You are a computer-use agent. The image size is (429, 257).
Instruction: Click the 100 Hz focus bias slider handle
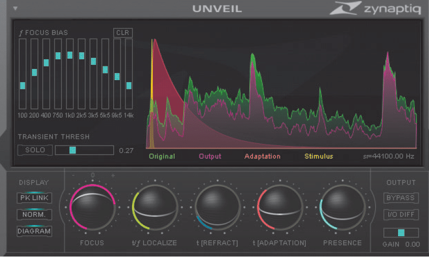point(23,86)
